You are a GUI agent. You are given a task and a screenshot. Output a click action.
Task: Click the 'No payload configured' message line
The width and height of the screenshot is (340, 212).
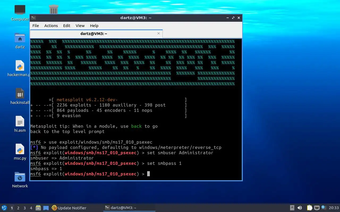point(126,148)
